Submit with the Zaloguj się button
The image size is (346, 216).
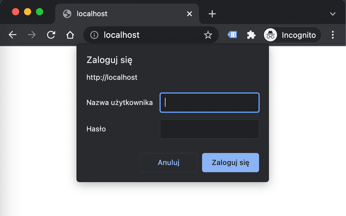(230, 162)
